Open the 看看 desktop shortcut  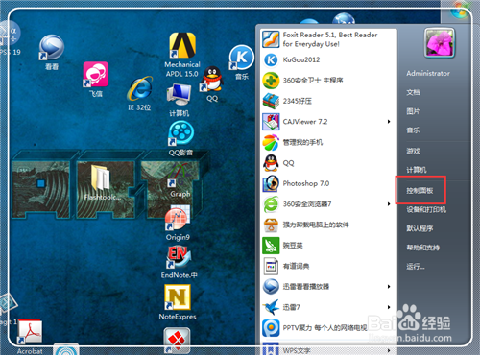[52, 53]
